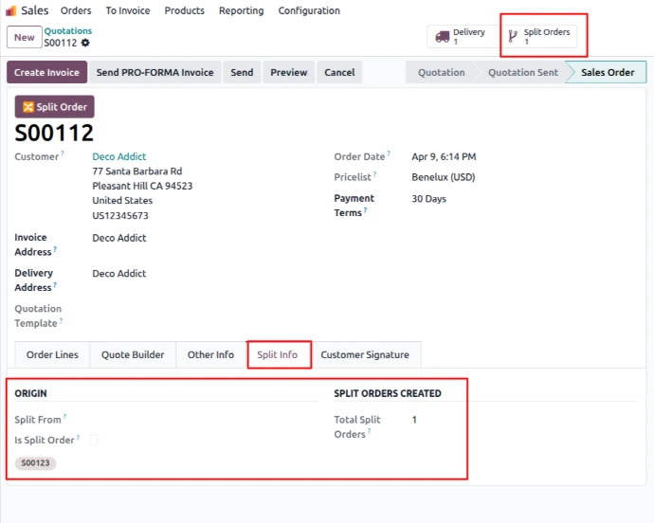
Task: Click Send PRO-FORMA Invoice button
Action: (x=155, y=72)
